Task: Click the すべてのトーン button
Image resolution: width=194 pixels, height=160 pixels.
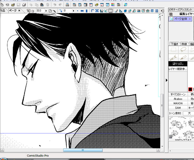Action: (178, 94)
